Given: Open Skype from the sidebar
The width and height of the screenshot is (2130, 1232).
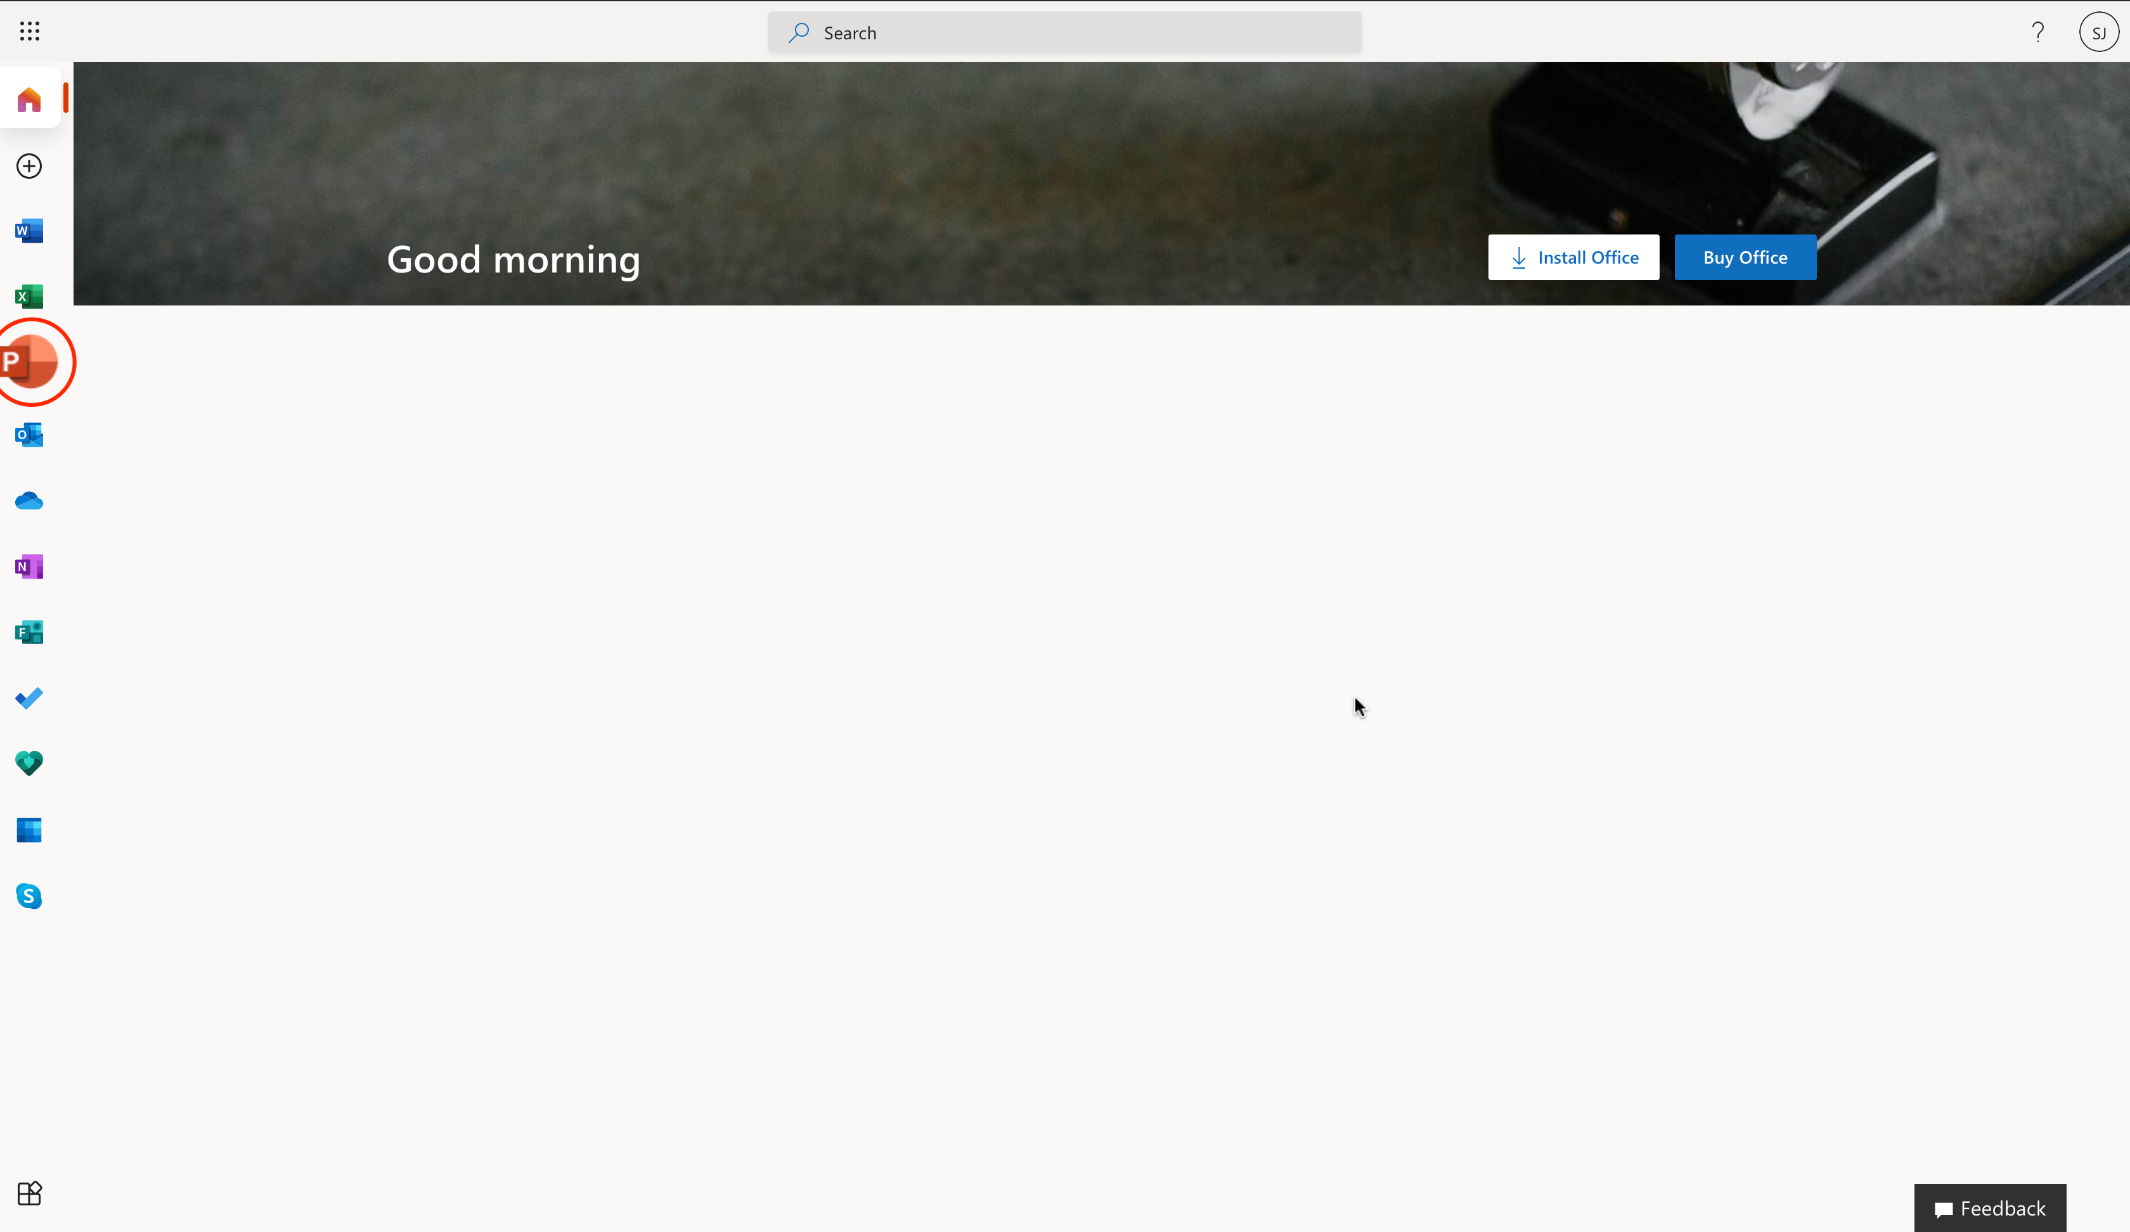Looking at the screenshot, I should 30,895.
